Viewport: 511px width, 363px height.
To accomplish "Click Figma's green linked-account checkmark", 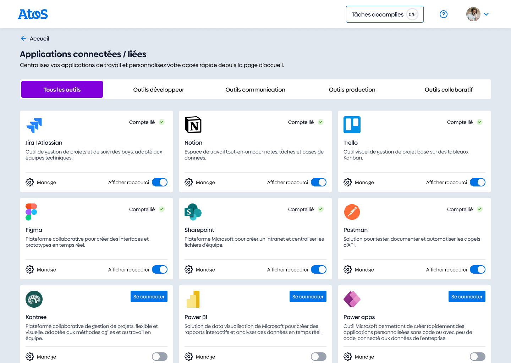I will 162,209.
